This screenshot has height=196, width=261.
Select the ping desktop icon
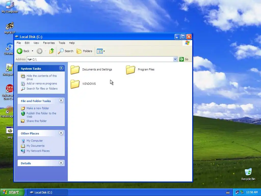[x=10, y=133]
